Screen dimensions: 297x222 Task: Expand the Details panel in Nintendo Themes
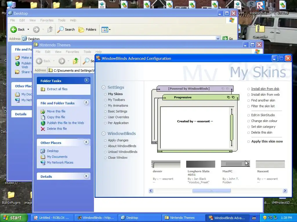click(86, 176)
